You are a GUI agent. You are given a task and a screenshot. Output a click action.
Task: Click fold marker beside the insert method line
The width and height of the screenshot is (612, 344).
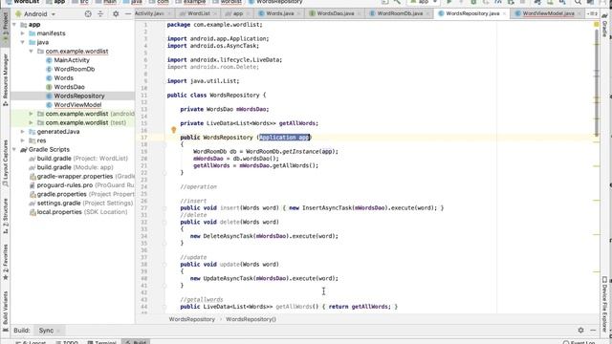164,208
